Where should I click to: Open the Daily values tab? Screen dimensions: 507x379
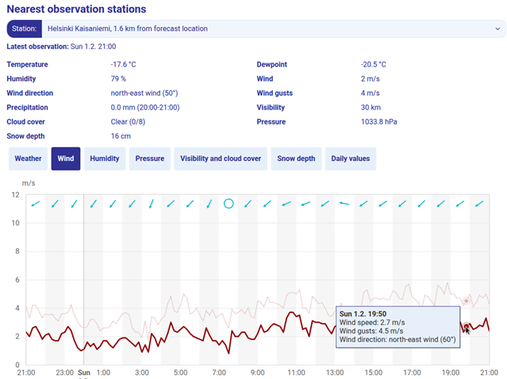(351, 159)
